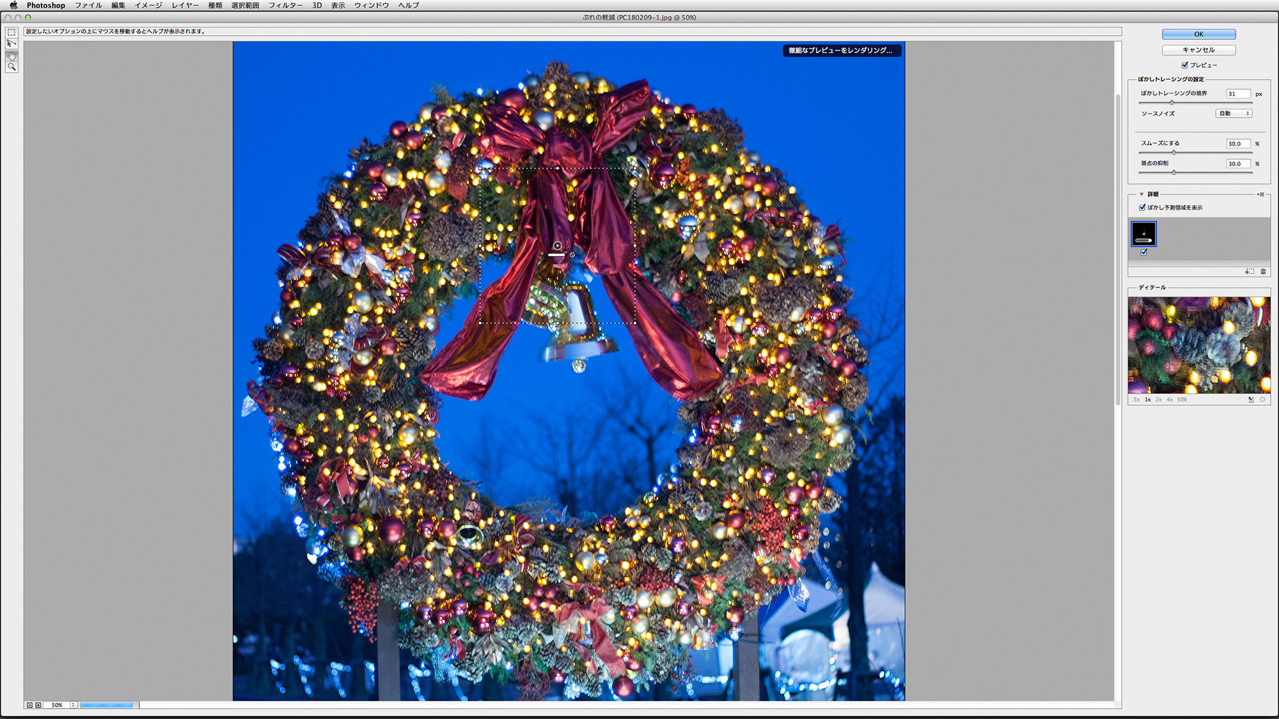The height and width of the screenshot is (719, 1279).
Task: Click the キャンセル button
Action: coord(1198,50)
